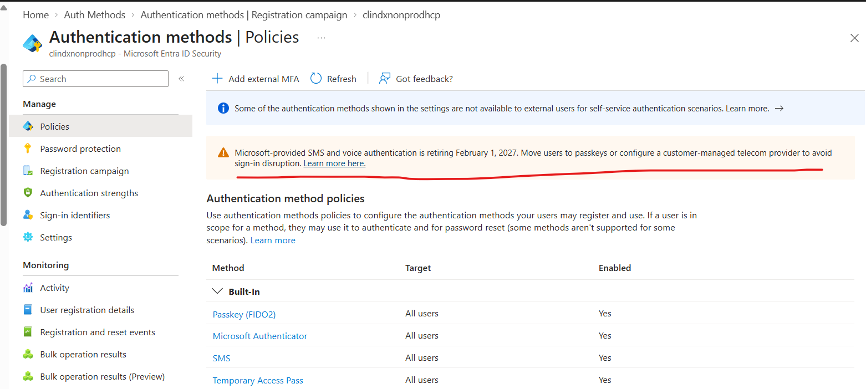Go to clindxnonprodhcp breadcrumb
866x389 pixels.
coord(401,15)
